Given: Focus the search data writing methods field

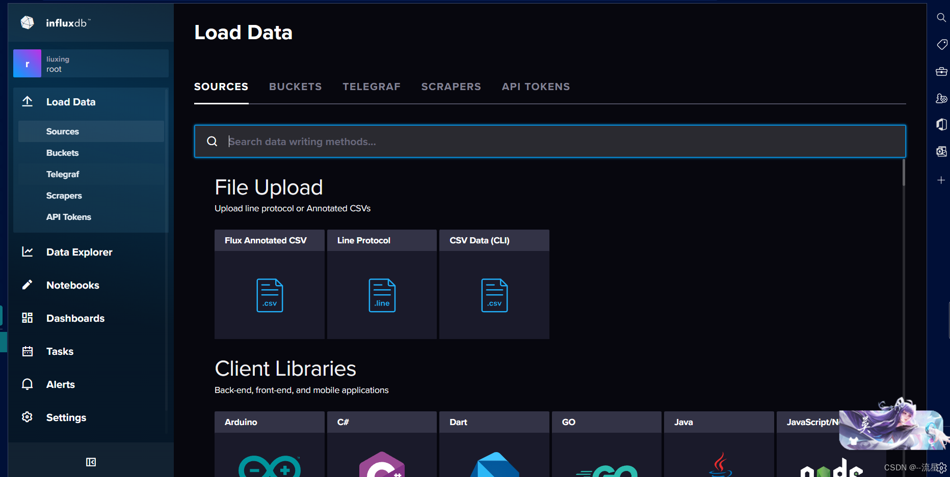Looking at the screenshot, I should 550,142.
